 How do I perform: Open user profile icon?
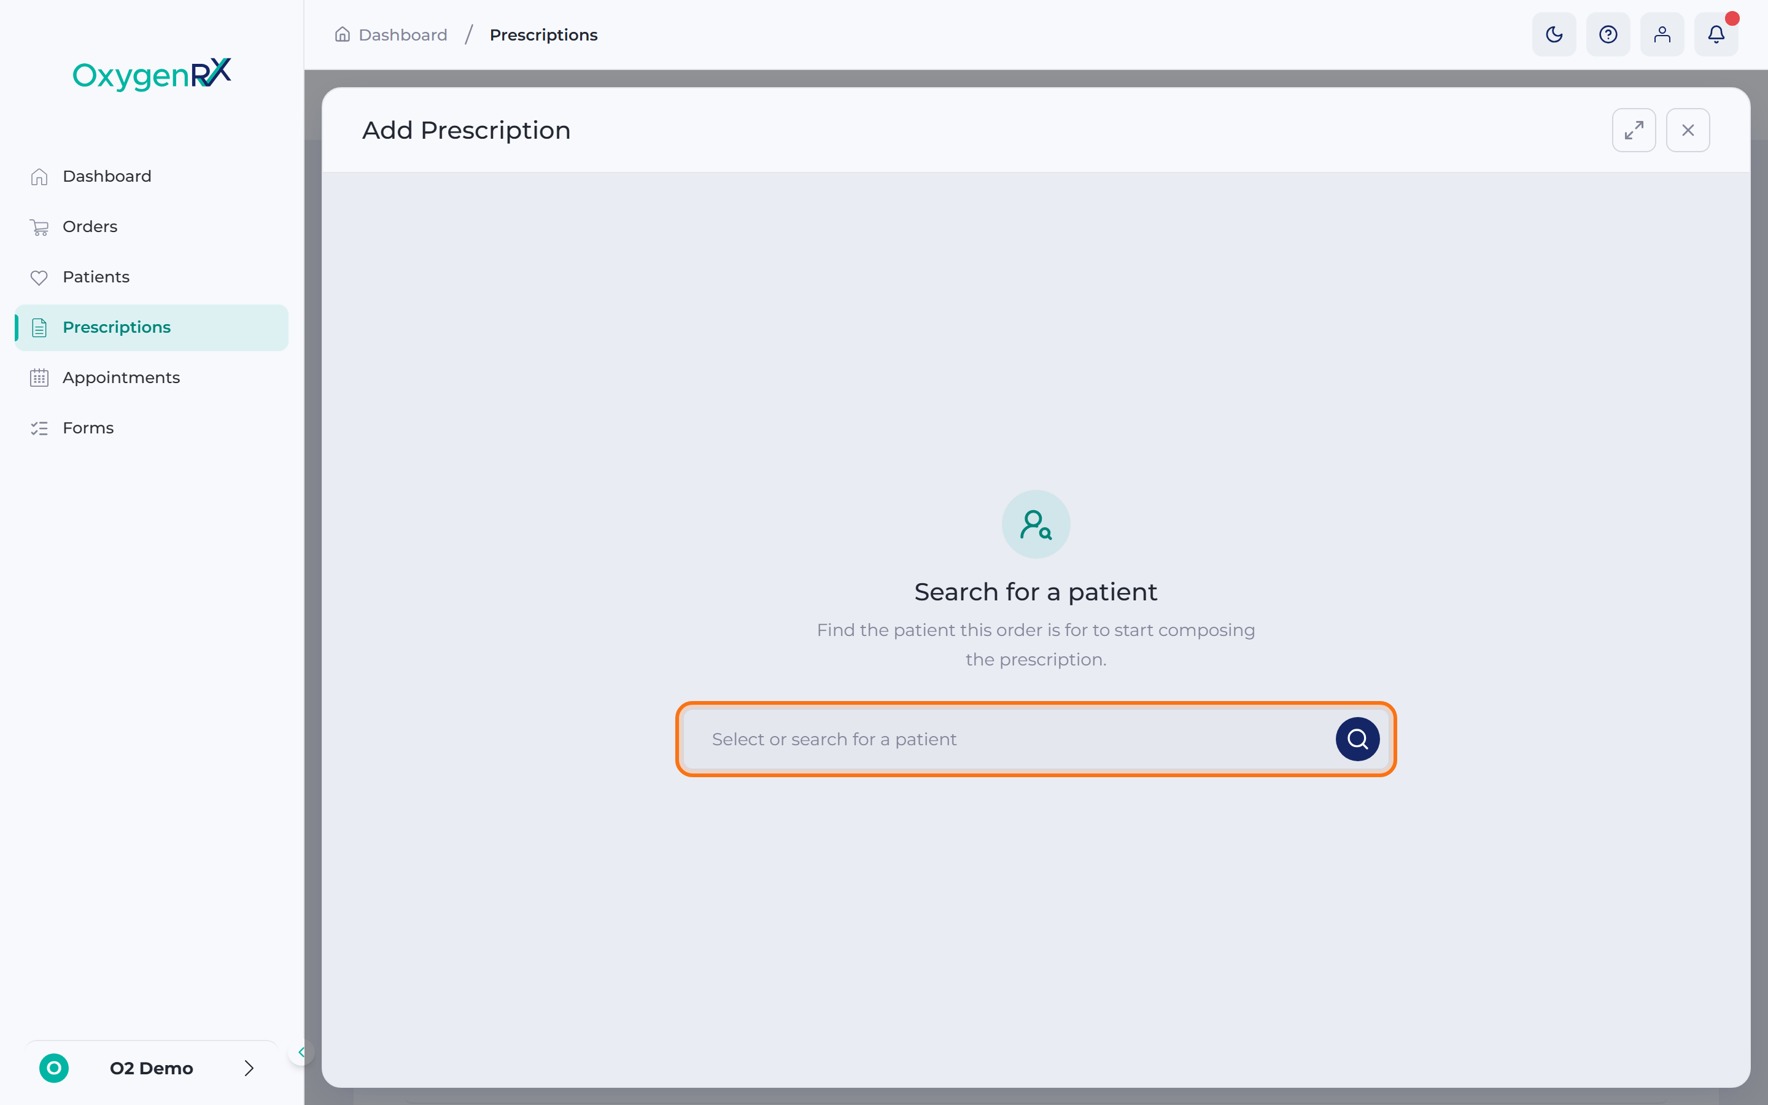click(1662, 34)
